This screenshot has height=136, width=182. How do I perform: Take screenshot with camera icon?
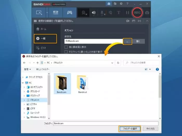click(147, 13)
